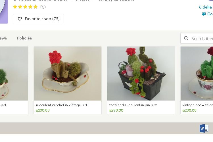Click the cacti and succulent in pin box title

click(x=133, y=105)
